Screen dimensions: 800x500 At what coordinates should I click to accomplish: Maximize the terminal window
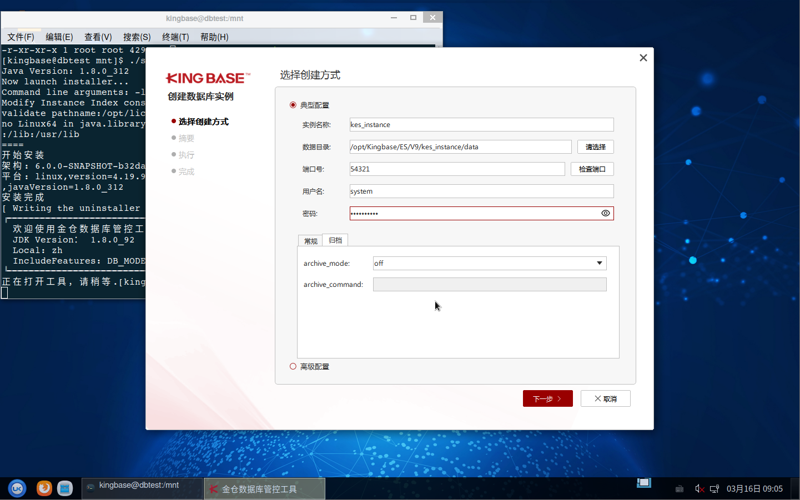tap(413, 18)
